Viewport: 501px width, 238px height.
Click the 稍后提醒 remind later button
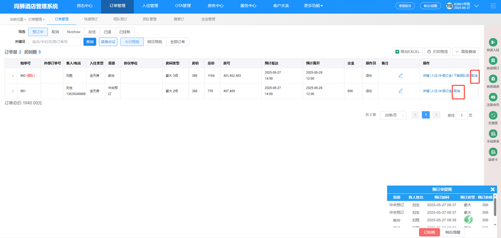(452, 232)
